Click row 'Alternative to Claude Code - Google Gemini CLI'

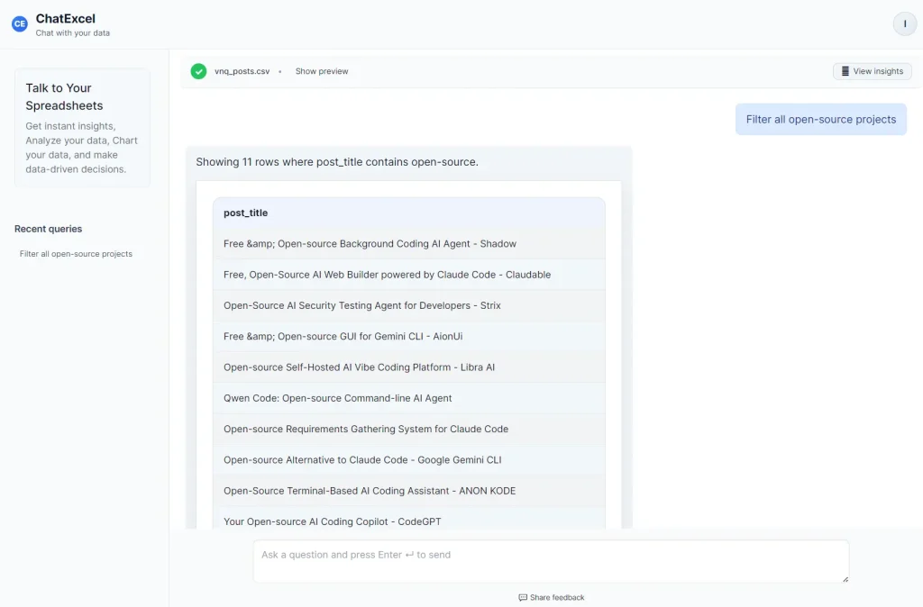pos(409,460)
